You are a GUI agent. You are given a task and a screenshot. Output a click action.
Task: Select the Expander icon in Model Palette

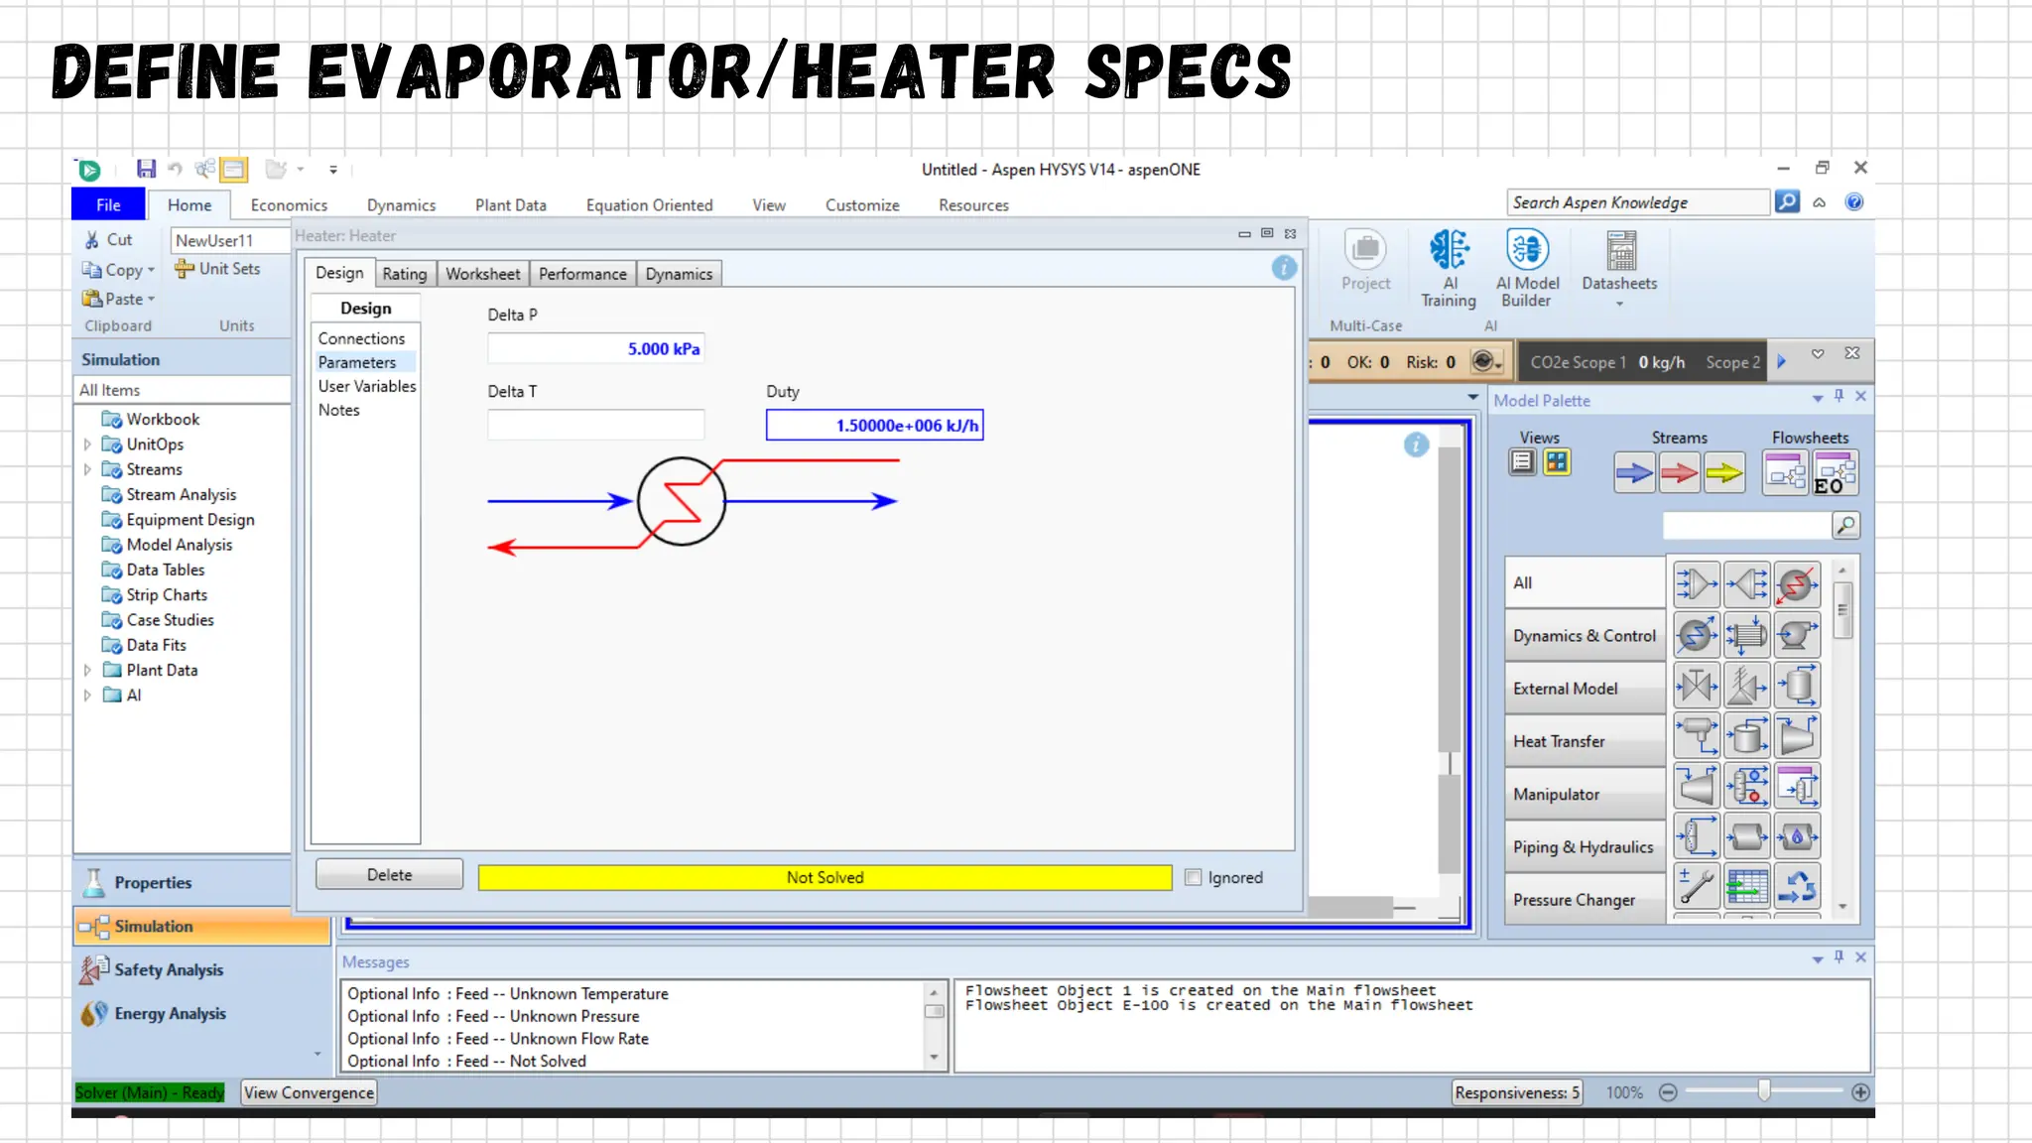(1697, 787)
